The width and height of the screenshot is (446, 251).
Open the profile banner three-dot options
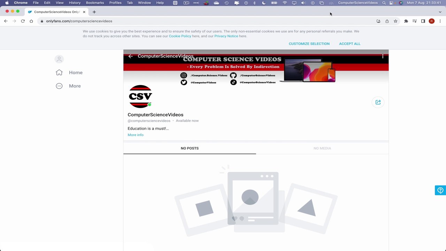(x=383, y=56)
